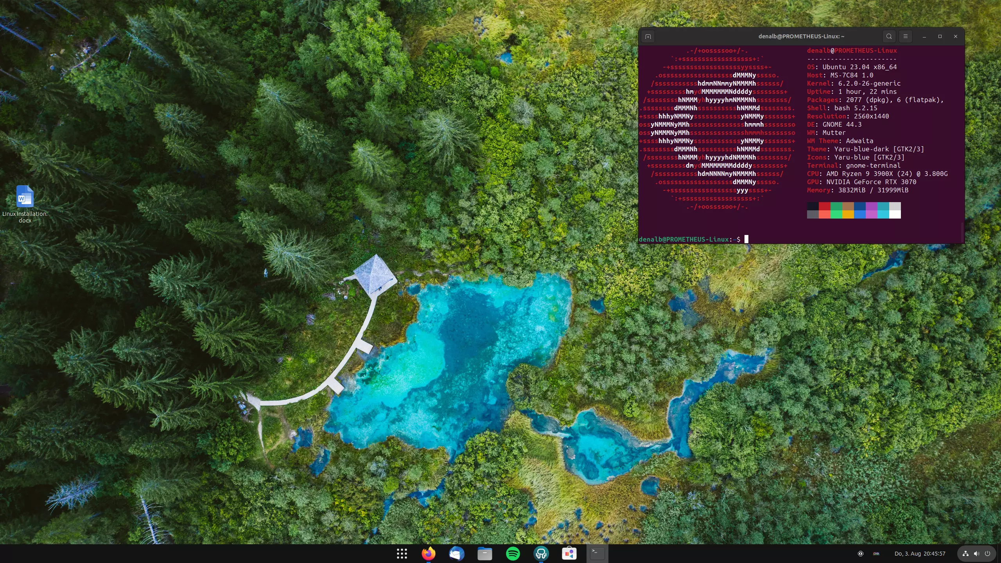Viewport: 1001px width, 563px height.
Task: Open the terminal search tool
Action: pyautogui.click(x=889, y=36)
